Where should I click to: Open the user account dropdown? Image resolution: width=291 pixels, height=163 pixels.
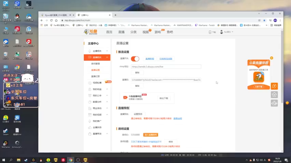pos(226,32)
